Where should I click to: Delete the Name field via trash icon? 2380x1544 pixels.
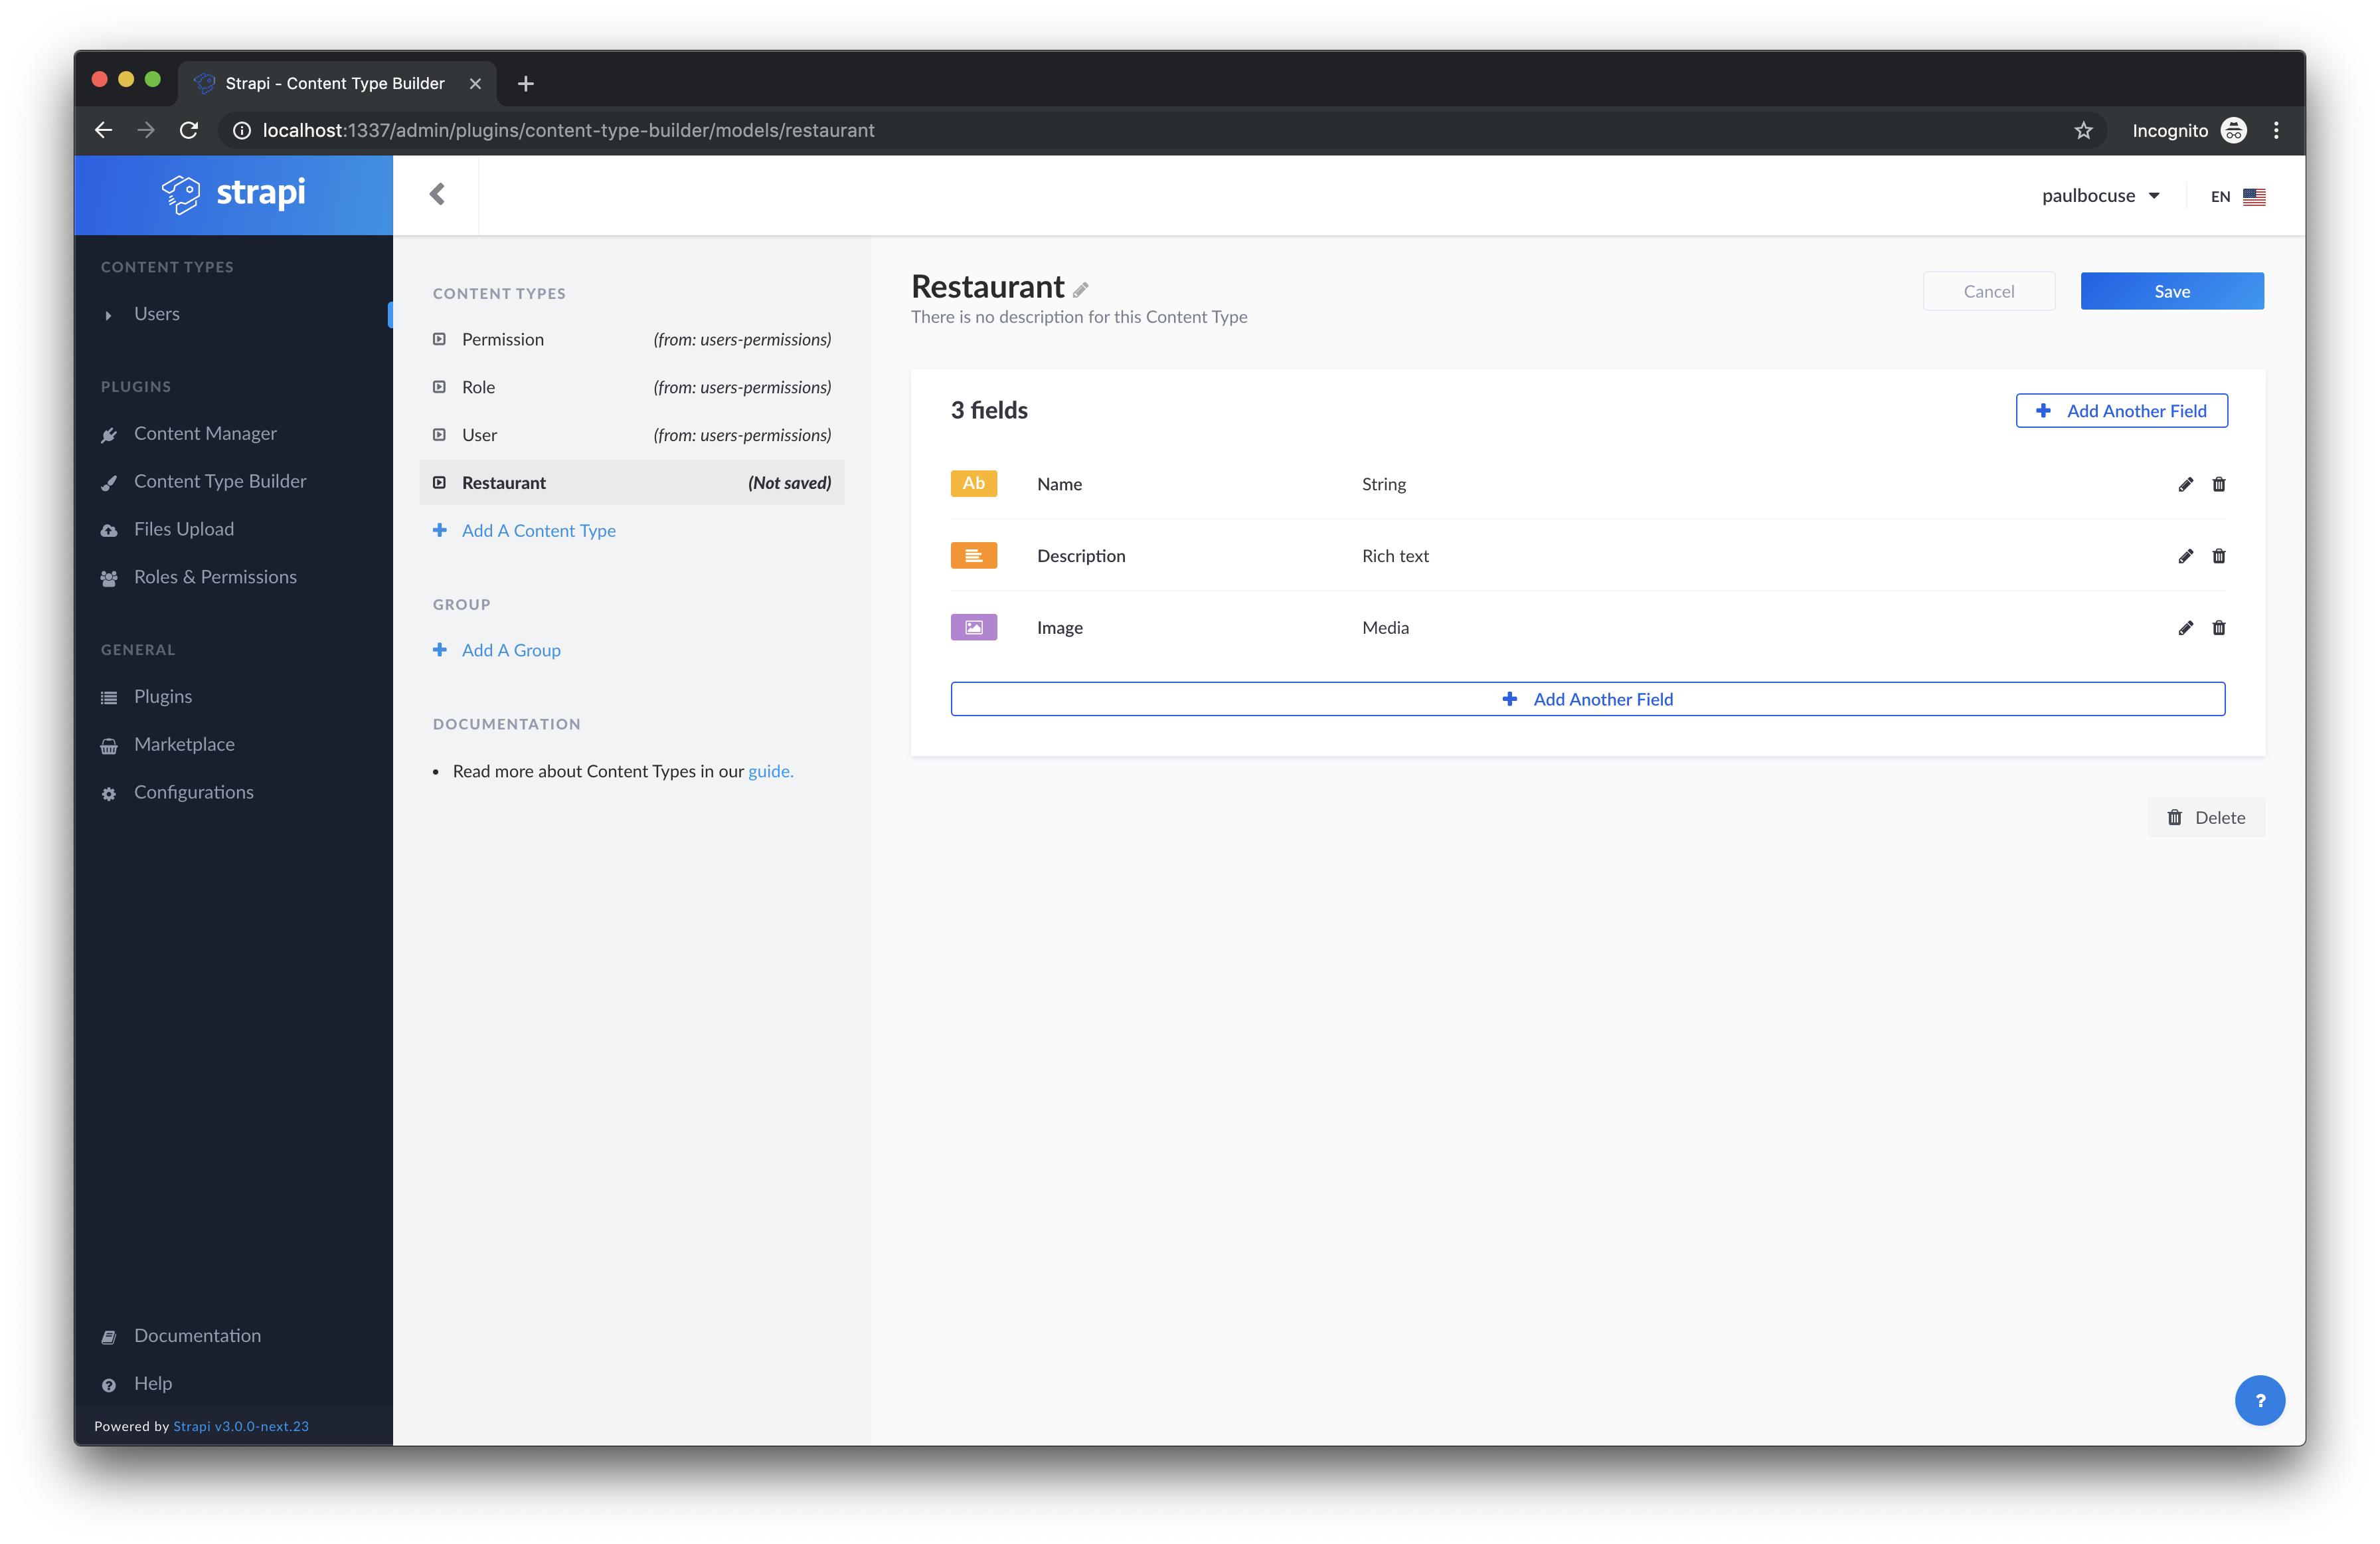[x=2218, y=484]
